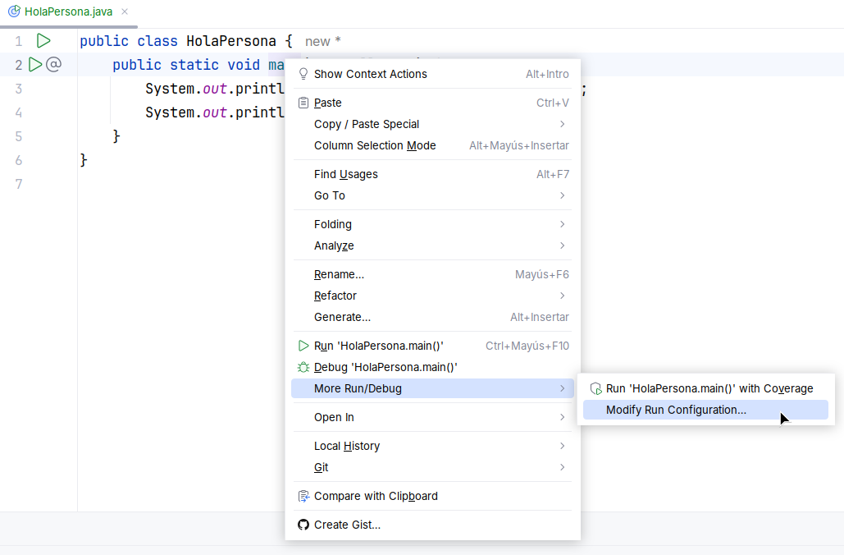Select Modify Run Configuration...
This screenshot has width=844, height=555.
point(676,410)
